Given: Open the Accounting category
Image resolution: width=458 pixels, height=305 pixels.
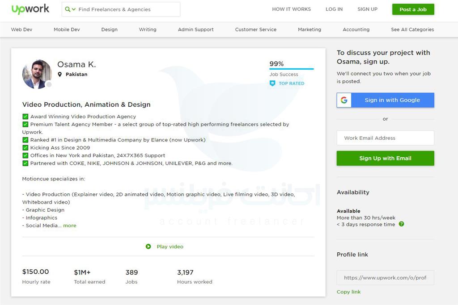Looking at the screenshot, I should (356, 29).
